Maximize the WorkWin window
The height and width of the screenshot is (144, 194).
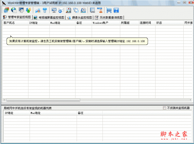(185, 3)
